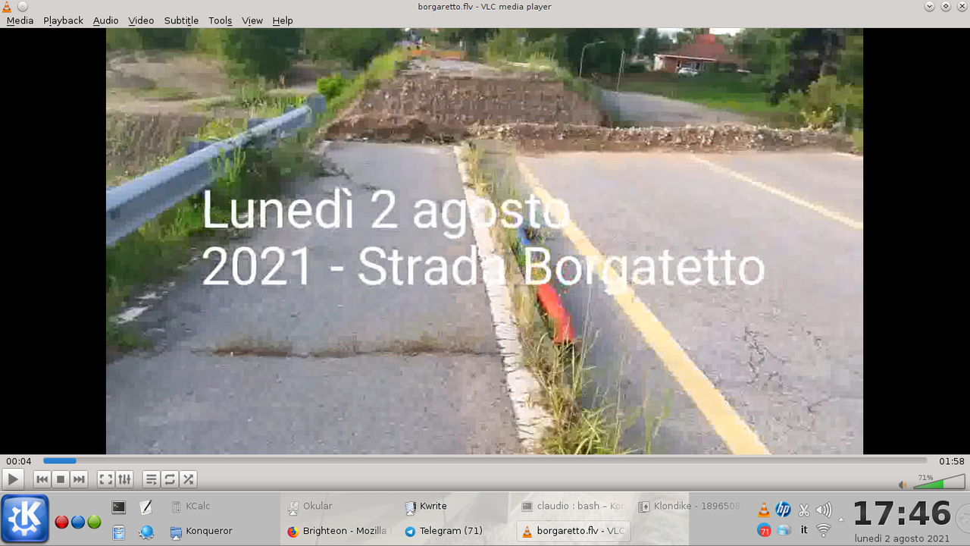This screenshot has width=970, height=546.
Task: Skip to next media in playlist
Action: (x=79, y=479)
